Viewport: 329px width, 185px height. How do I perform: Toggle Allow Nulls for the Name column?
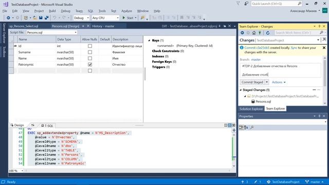coord(90,58)
